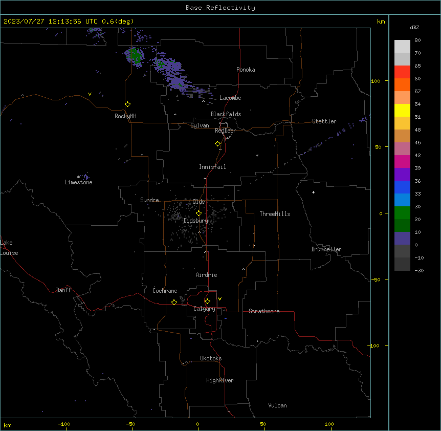Screen dimensions: 441x431
Task: Select the orange 57-60 dBZ legend band
Action: tap(402, 84)
